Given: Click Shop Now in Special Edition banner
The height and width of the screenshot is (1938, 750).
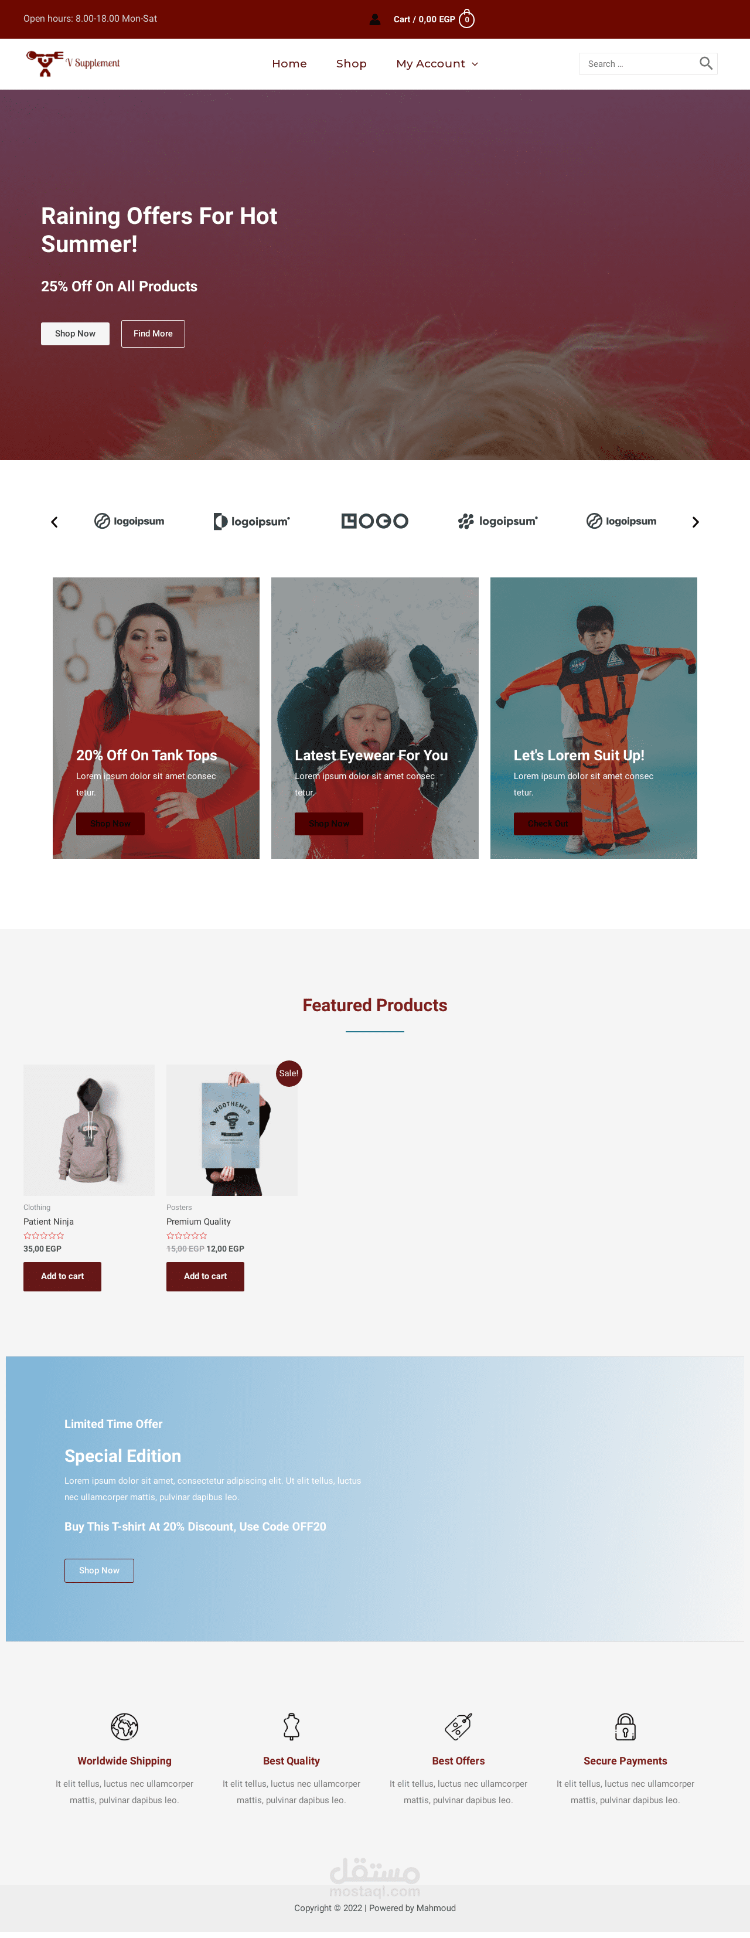Looking at the screenshot, I should pyautogui.click(x=99, y=1570).
